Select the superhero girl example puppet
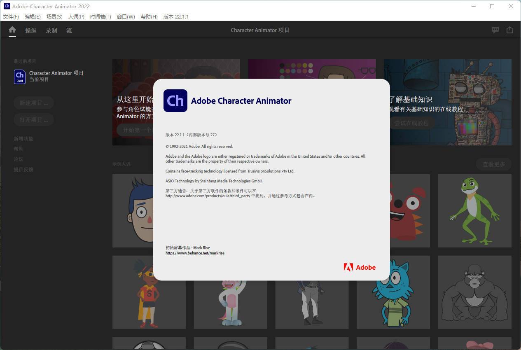Screen dimensions: 521x350 pos(149,292)
